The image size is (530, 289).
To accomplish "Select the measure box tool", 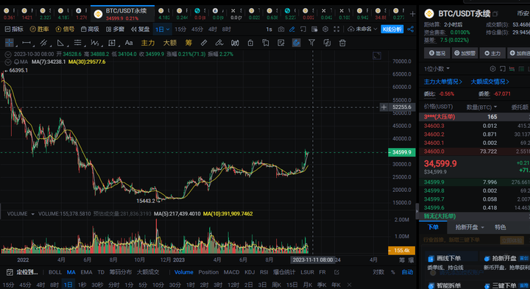I will click(x=112, y=43).
